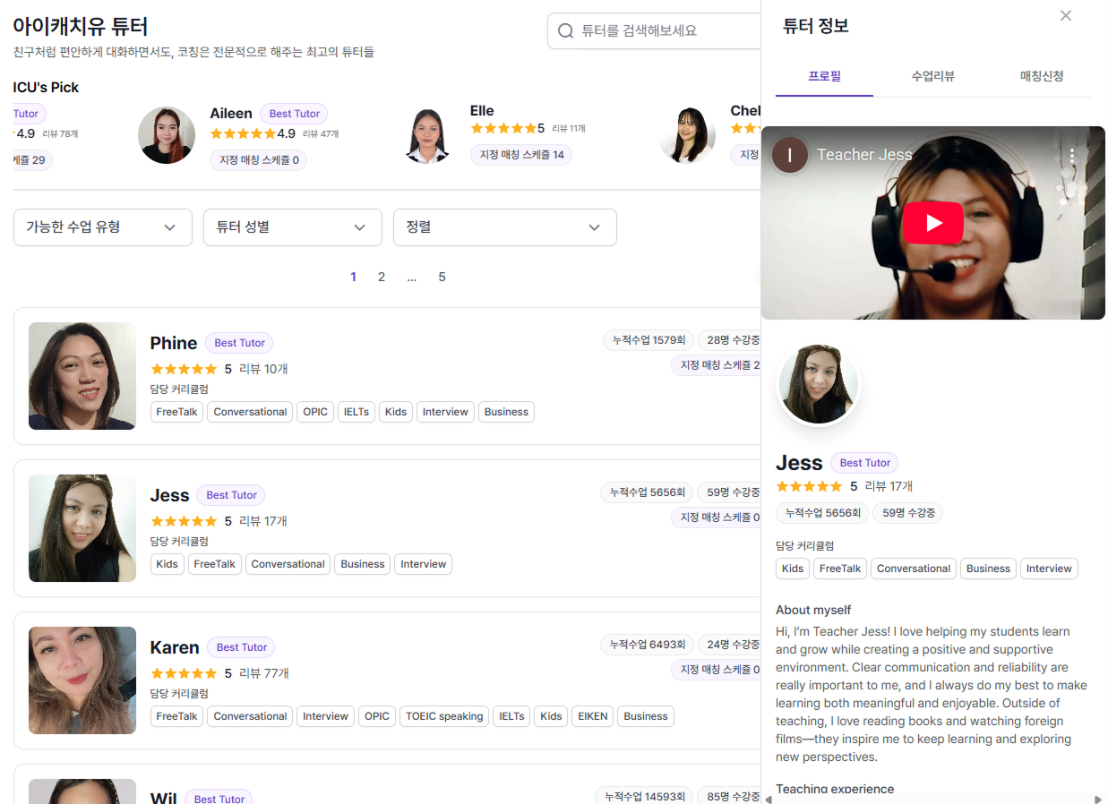Click Best Tutor badge in info panel
This screenshot has height=804, width=1108.
(x=864, y=463)
